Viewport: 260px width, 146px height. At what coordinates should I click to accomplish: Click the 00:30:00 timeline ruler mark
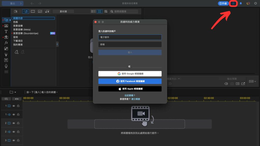pos(64,98)
